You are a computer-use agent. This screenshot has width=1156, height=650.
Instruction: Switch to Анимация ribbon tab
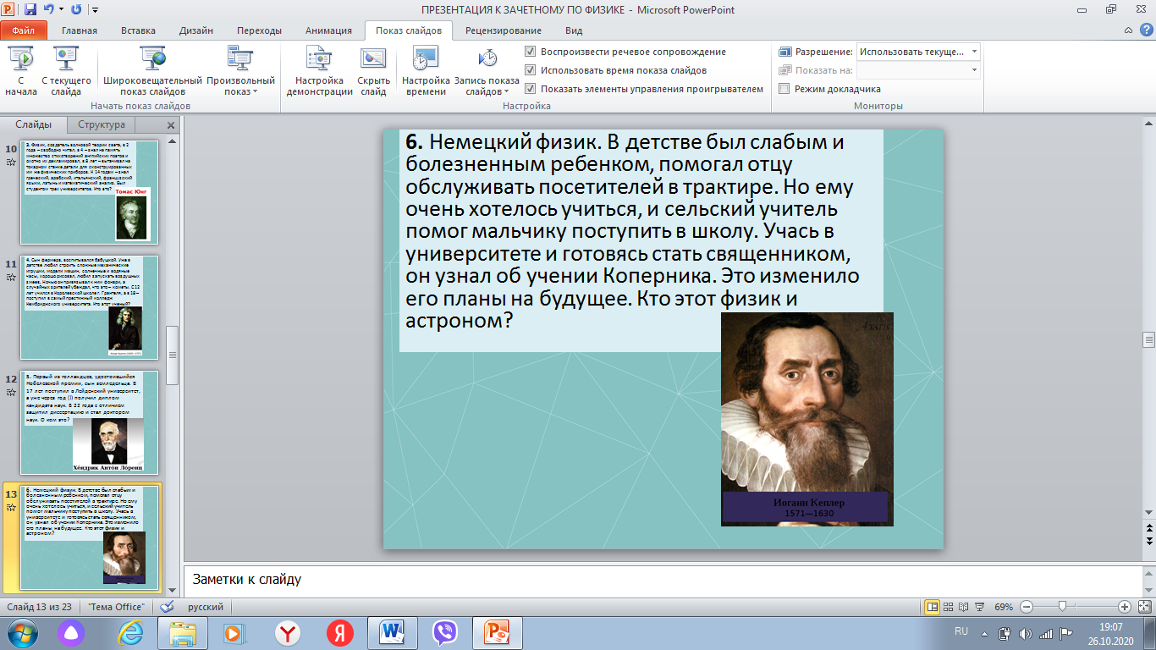(330, 30)
